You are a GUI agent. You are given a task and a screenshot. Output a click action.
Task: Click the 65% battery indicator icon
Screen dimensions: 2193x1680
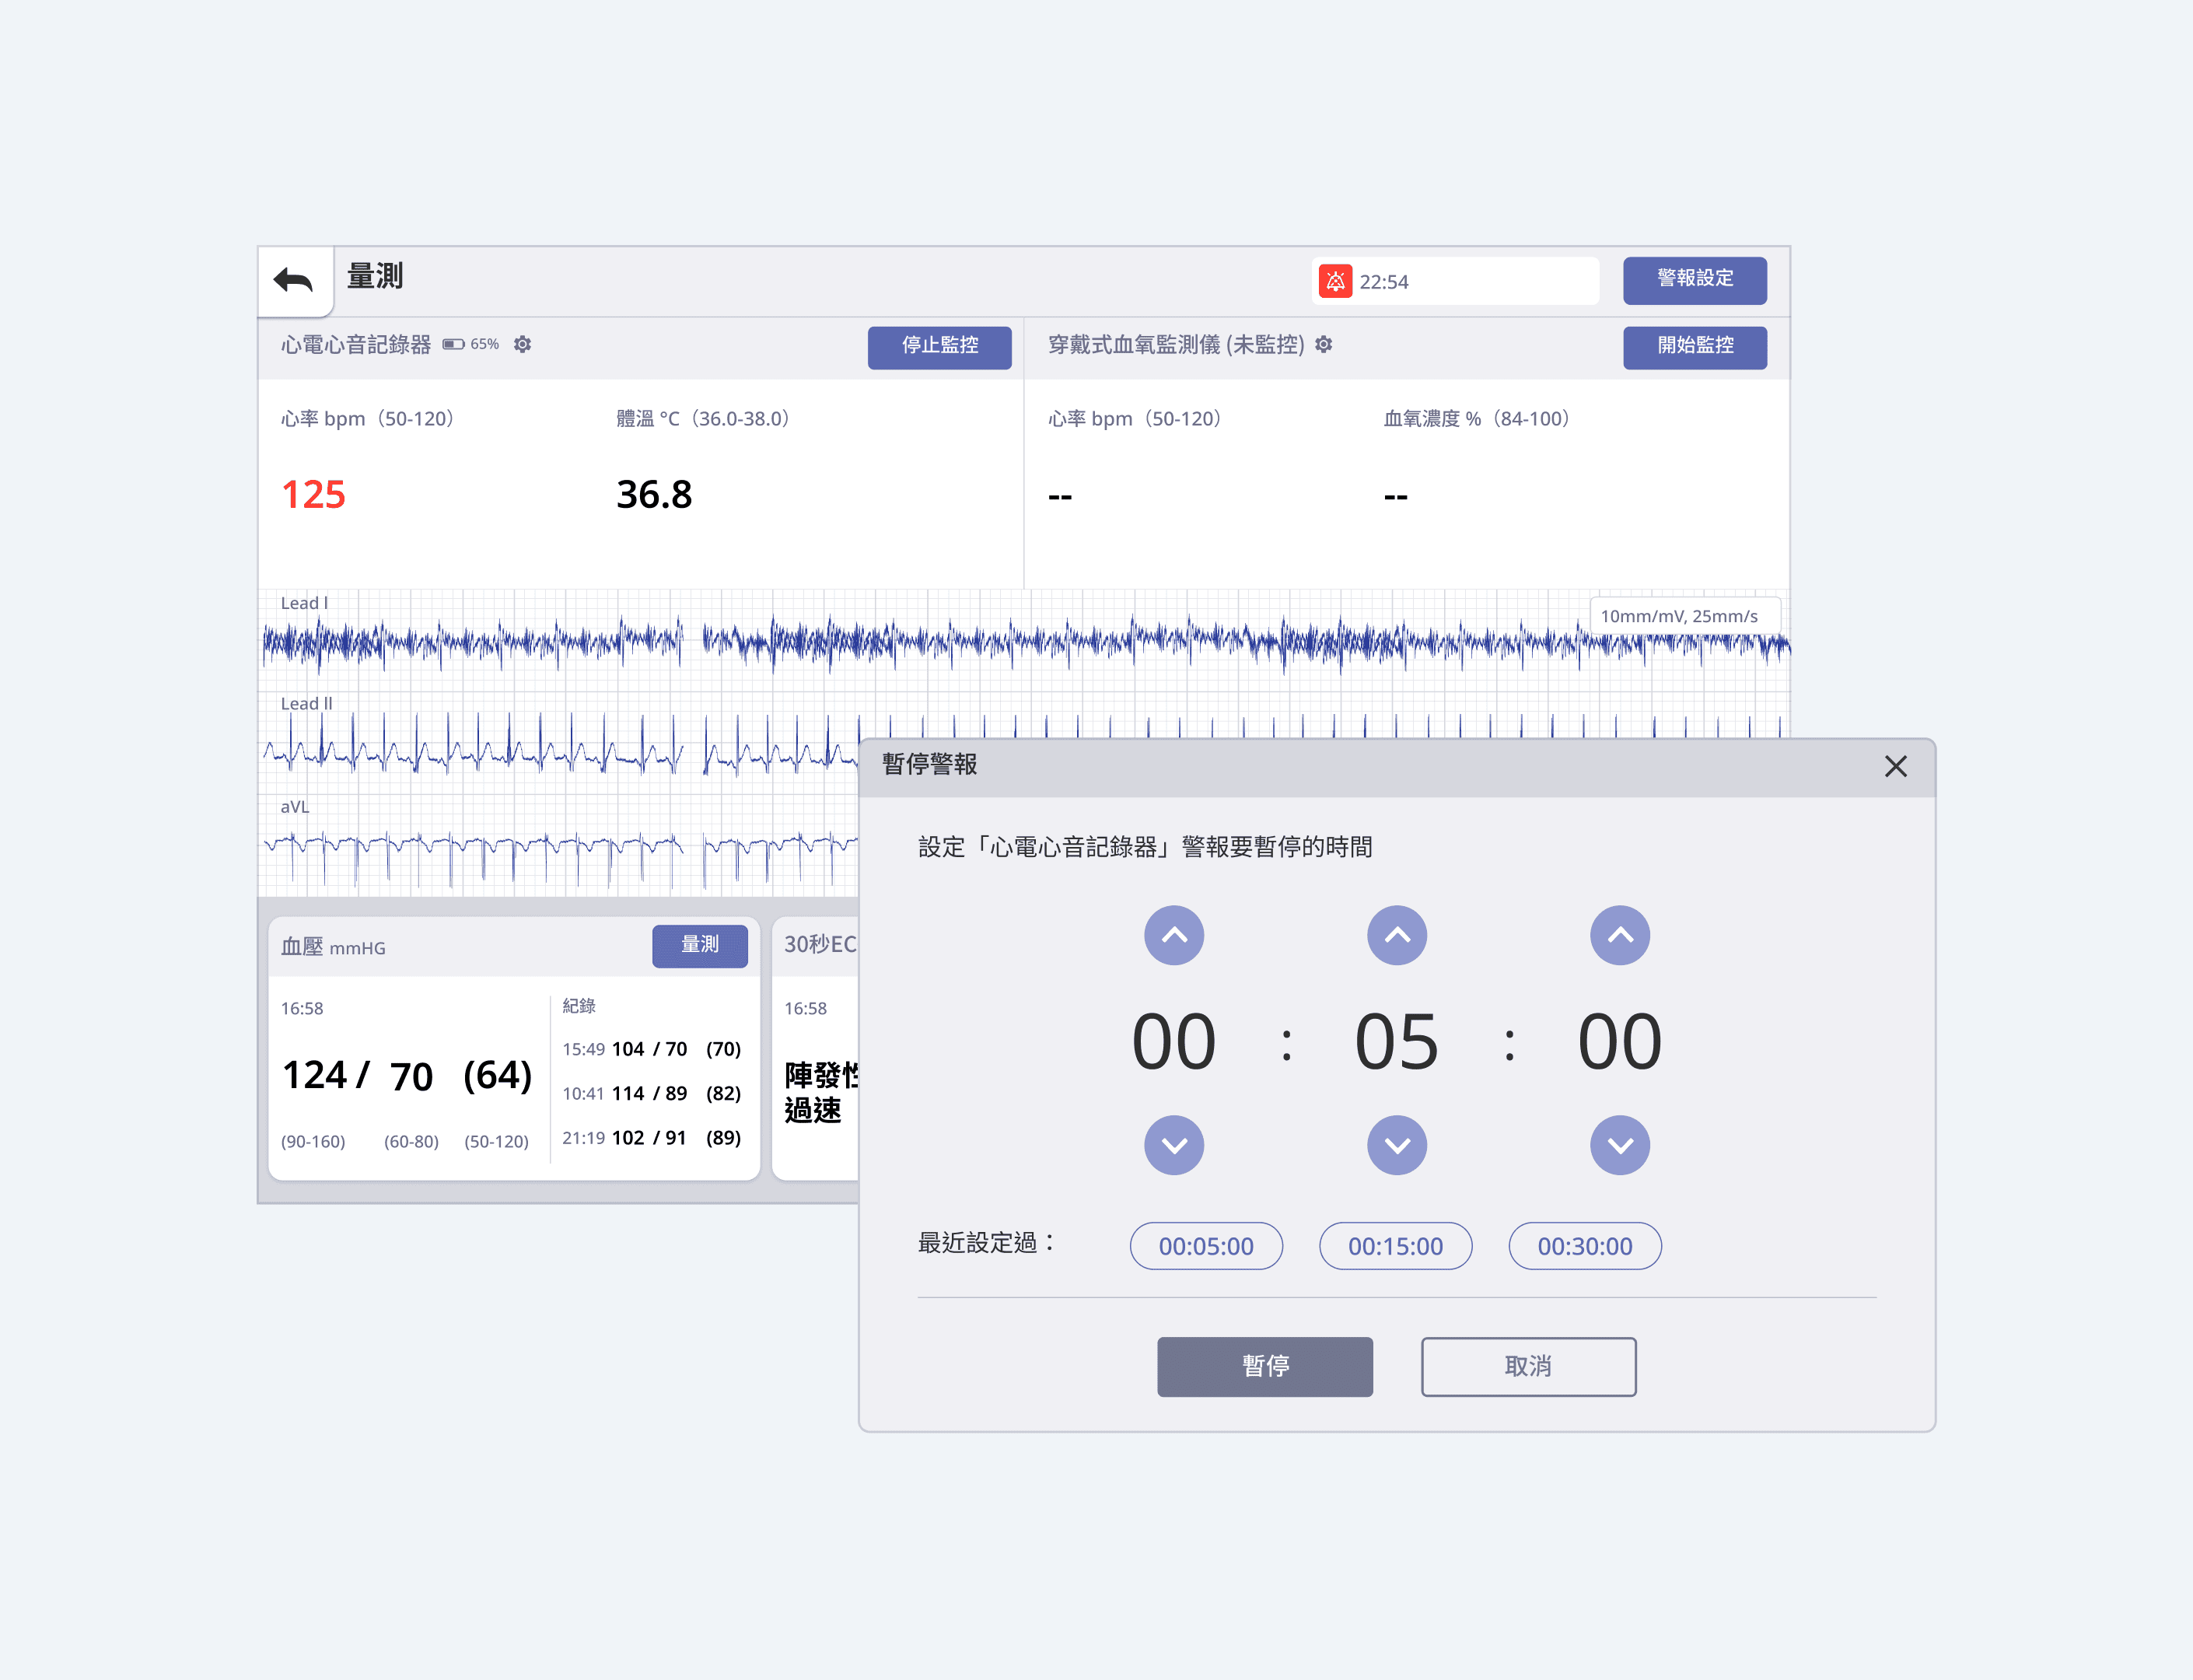[454, 345]
